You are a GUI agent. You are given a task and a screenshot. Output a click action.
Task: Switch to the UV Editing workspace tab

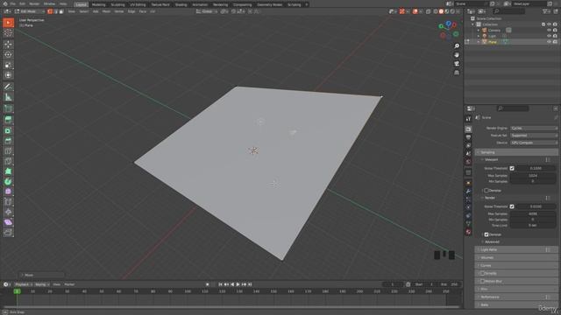138,4
